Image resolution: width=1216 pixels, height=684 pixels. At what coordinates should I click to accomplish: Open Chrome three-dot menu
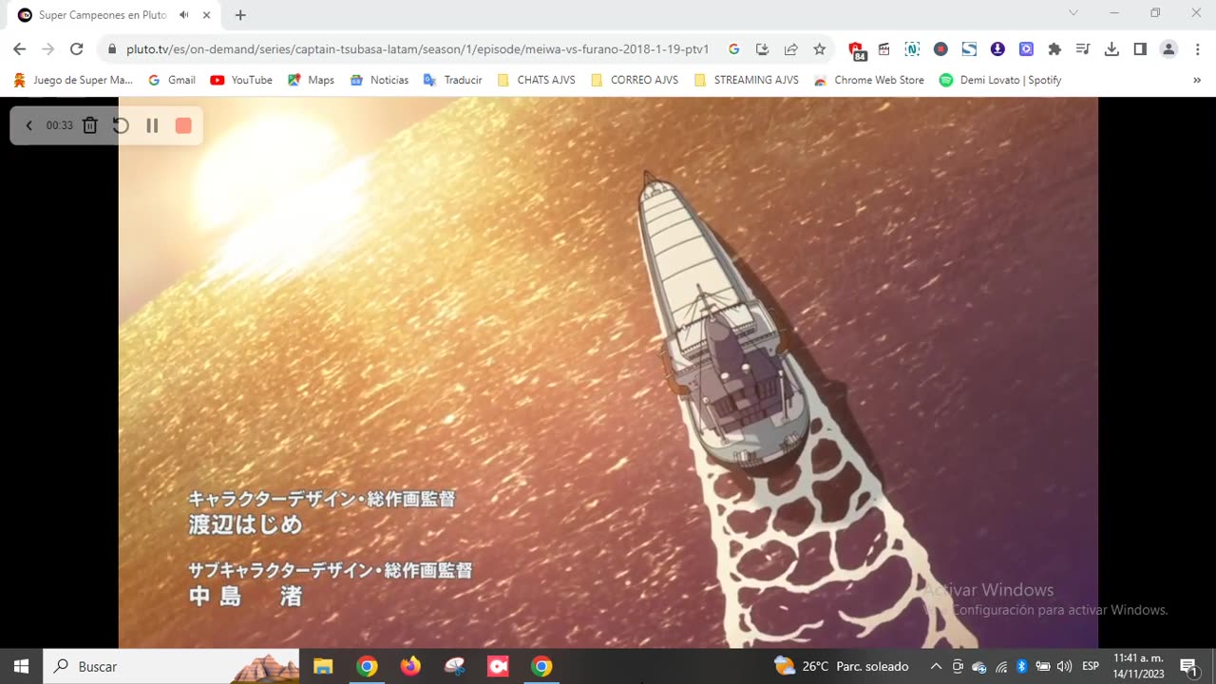point(1196,49)
